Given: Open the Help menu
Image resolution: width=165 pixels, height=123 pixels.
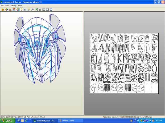Looking at the screenshot, I should 20,6.
